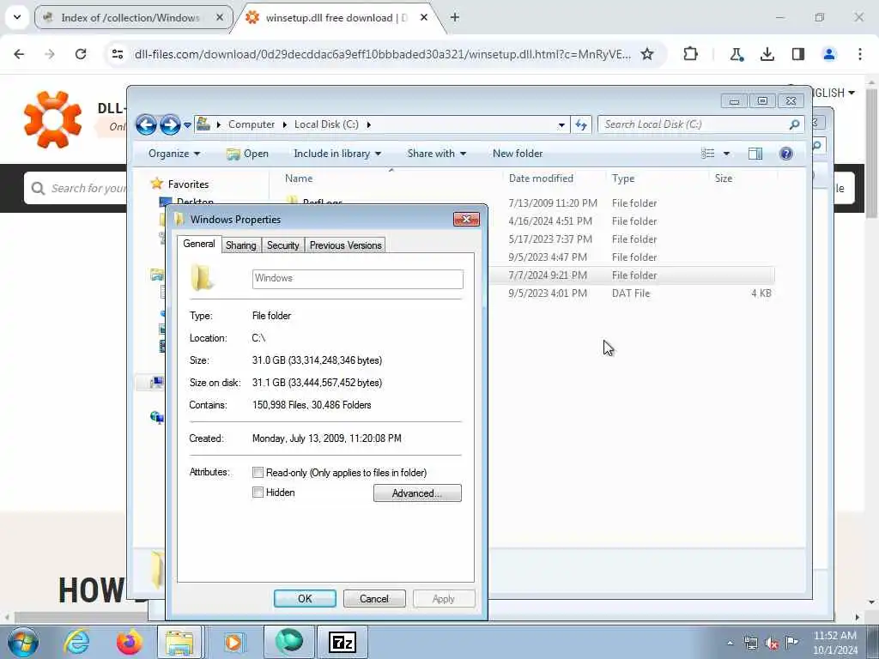Toggle Chrome side panel icon
This screenshot has height=659, width=879.
(797, 54)
